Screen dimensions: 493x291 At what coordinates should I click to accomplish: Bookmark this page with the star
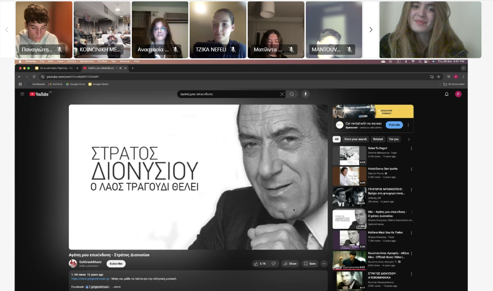439,77
